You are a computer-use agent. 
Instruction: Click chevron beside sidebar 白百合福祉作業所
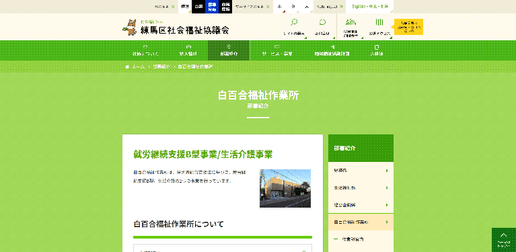pos(387,222)
